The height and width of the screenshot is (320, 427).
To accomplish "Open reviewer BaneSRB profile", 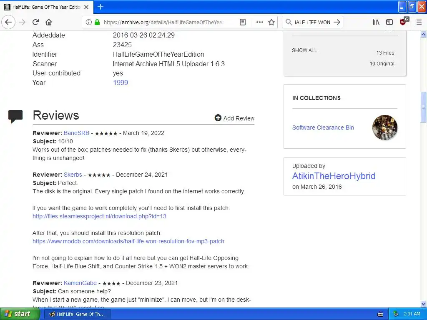I will coord(77,133).
